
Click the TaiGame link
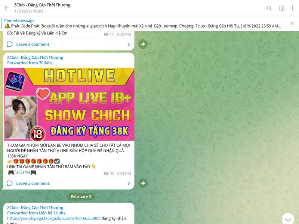[x=22, y=172]
